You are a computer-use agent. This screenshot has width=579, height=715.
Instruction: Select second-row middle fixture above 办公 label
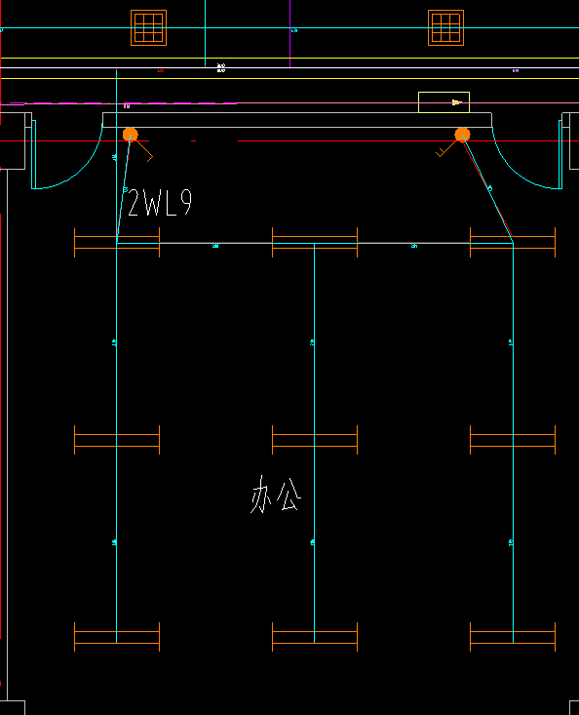[315, 440]
